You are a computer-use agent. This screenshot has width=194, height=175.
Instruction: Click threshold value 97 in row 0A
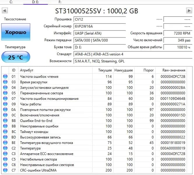[x=152, y=110]
